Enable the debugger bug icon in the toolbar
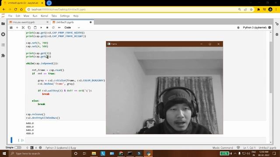The width and height of the screenshot is (280, 157). [238, 27]
